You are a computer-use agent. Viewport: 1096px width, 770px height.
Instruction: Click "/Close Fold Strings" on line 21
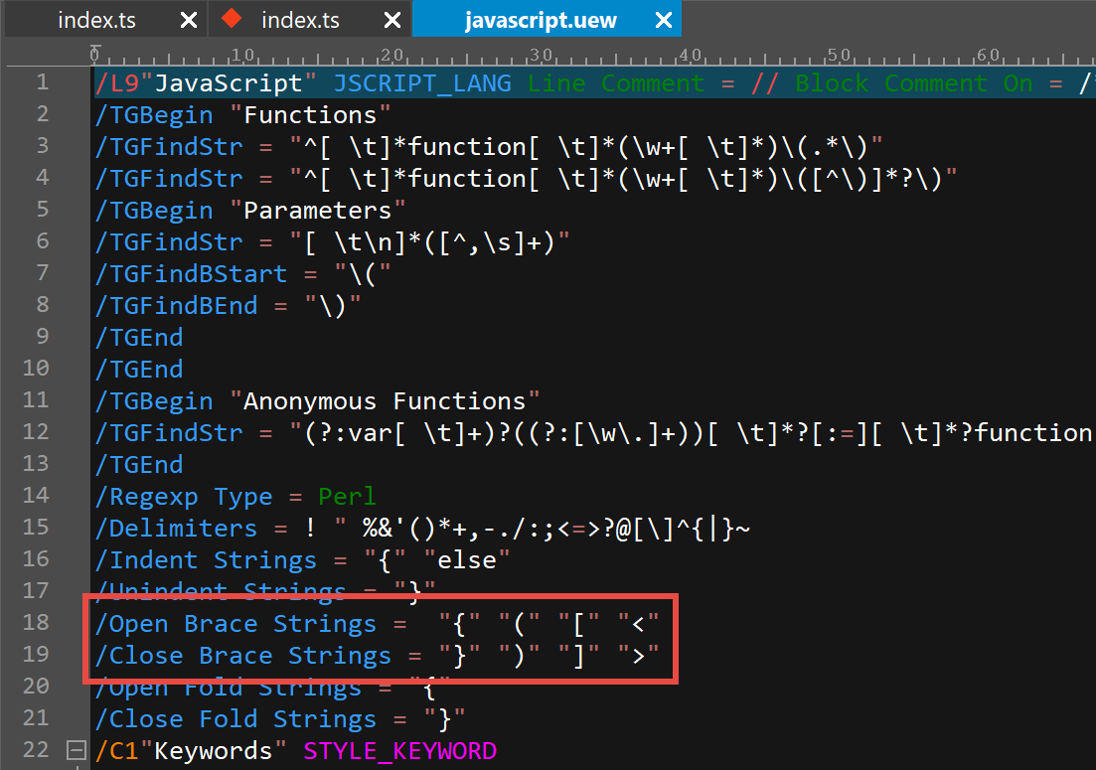point(235,719)
